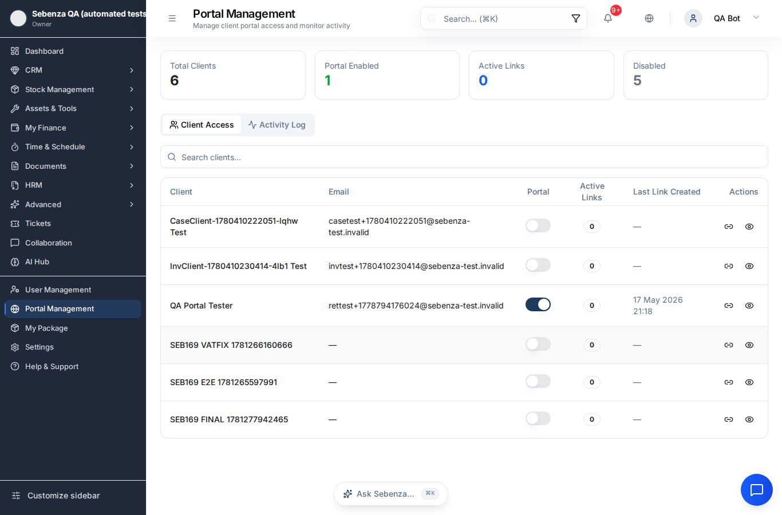This screenshot has width=782, height=515.
Task: Open My Package page
Action: click(73, 328)
